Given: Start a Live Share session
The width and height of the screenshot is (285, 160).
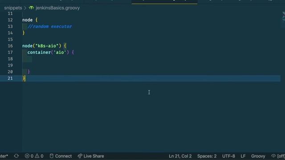Looking at the screenshot, I should (91, 156).
